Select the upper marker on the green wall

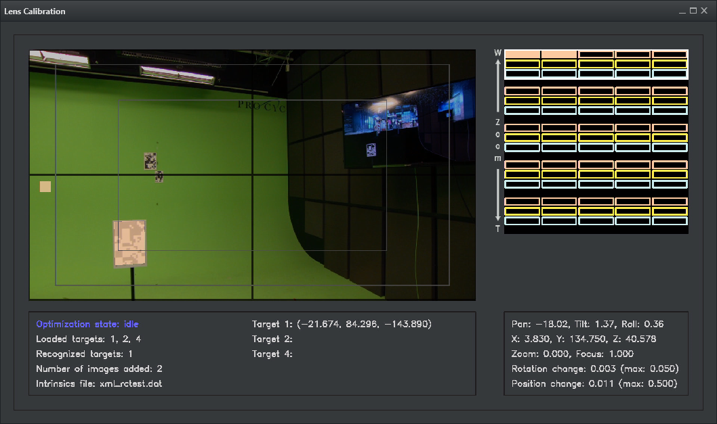coord(150,161)
